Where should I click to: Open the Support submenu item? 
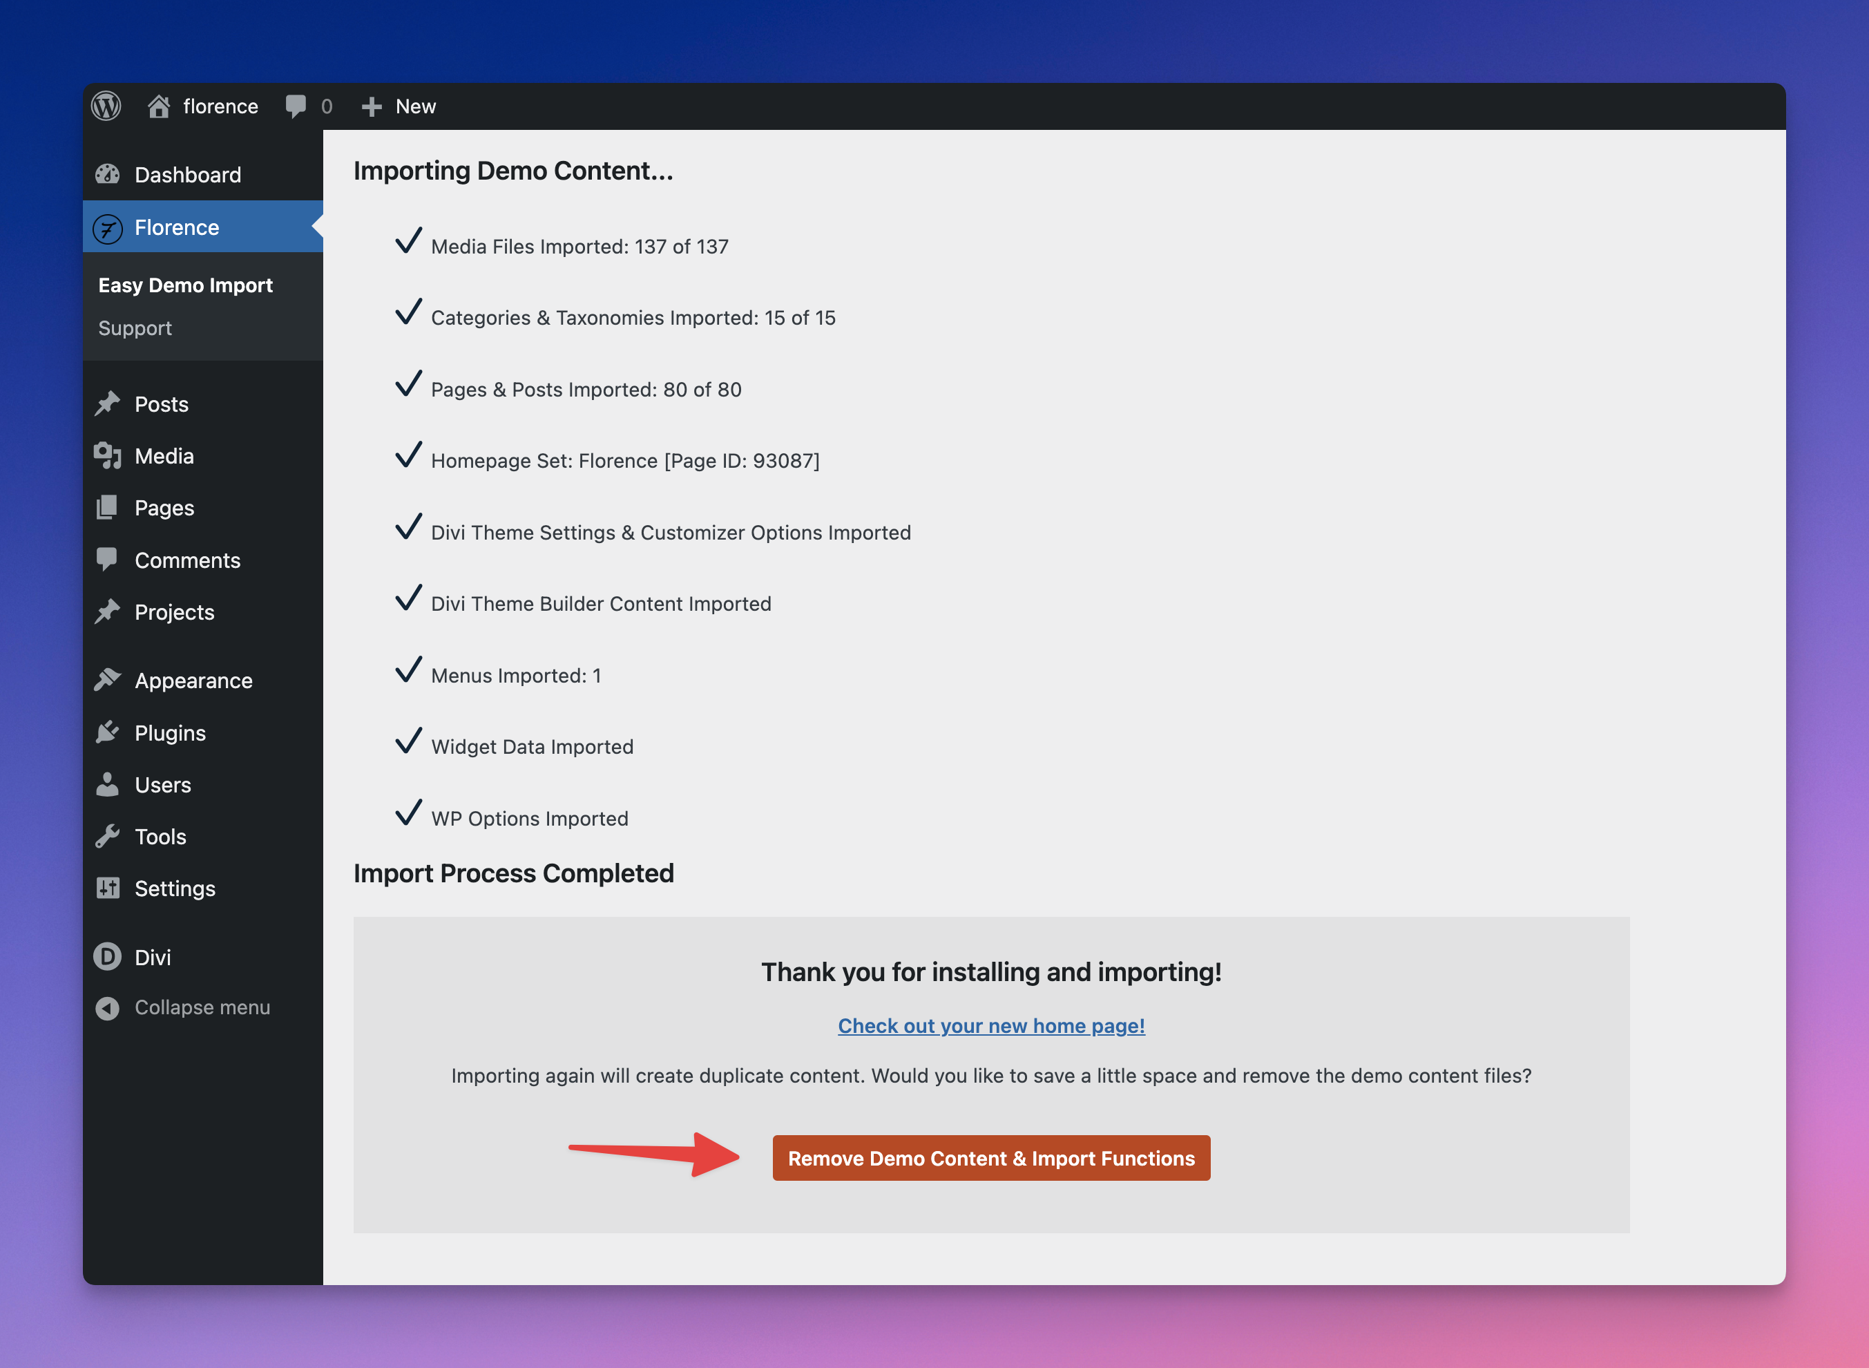[x=135, y=329]
